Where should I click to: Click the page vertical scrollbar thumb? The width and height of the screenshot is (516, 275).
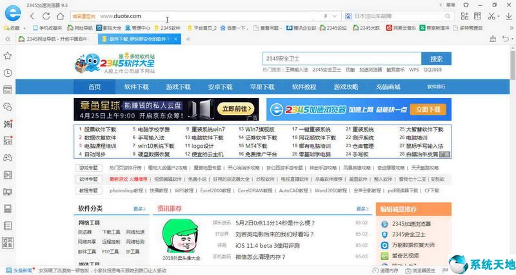[x=513, y=64]
